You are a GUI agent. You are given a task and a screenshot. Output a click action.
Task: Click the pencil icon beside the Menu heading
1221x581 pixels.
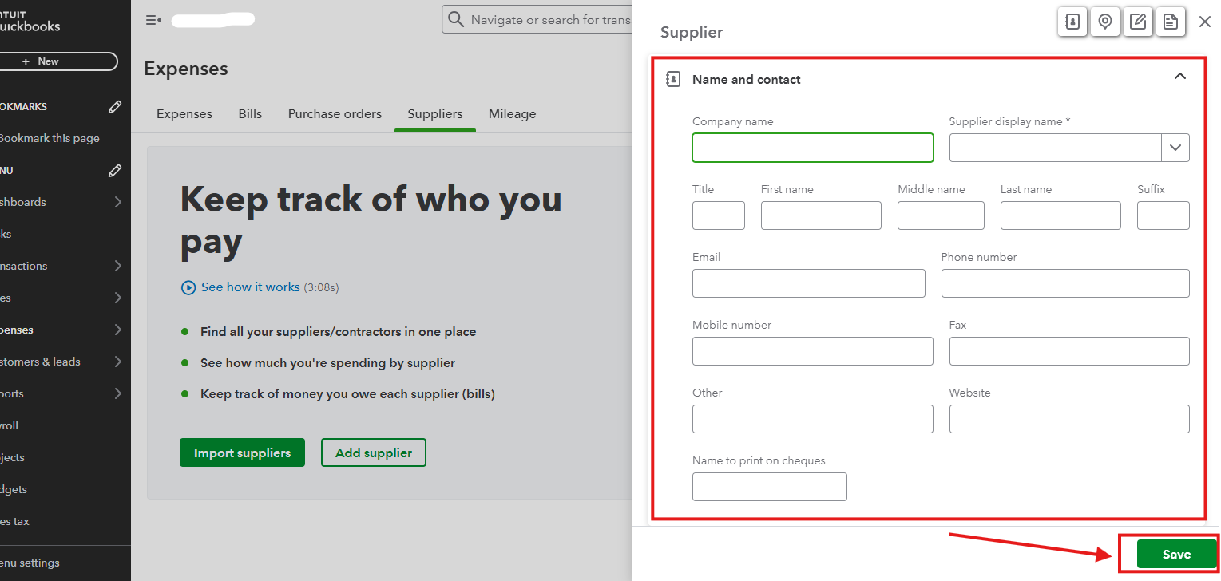coord(115,170)
